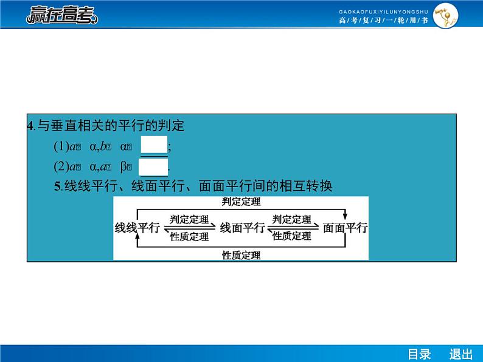Click 面面平行 in the diagram
The width and height of the screenshot is (483, 362).
coord(346,228)
